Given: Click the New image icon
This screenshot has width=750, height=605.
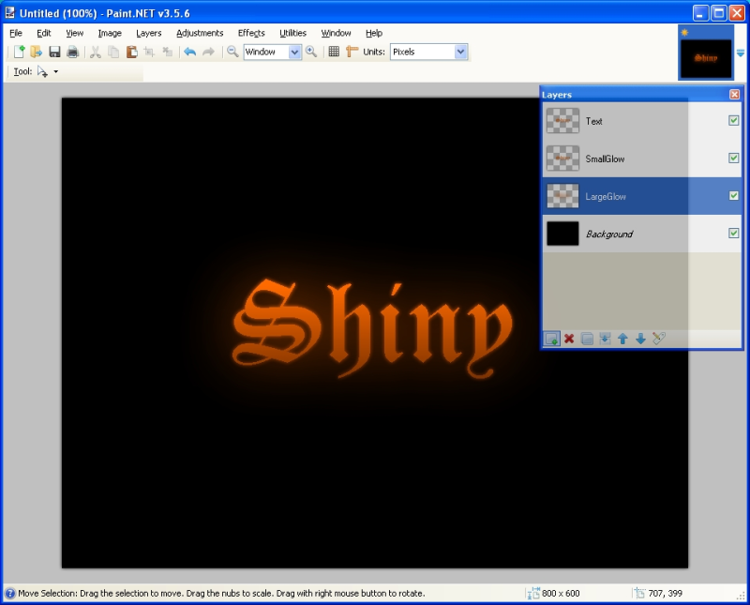Looking at the screenshot, I should 19,53.
